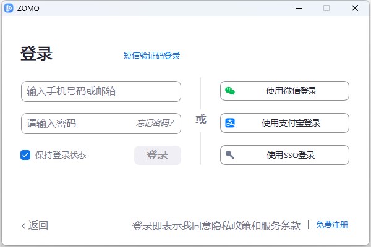Choose 使用微信登录 button text
Screen dimensions: 371x247
pyautogui.click(x=291, y=91)
